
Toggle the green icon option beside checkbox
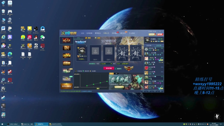pyautogui.click(x=83, y=71)
